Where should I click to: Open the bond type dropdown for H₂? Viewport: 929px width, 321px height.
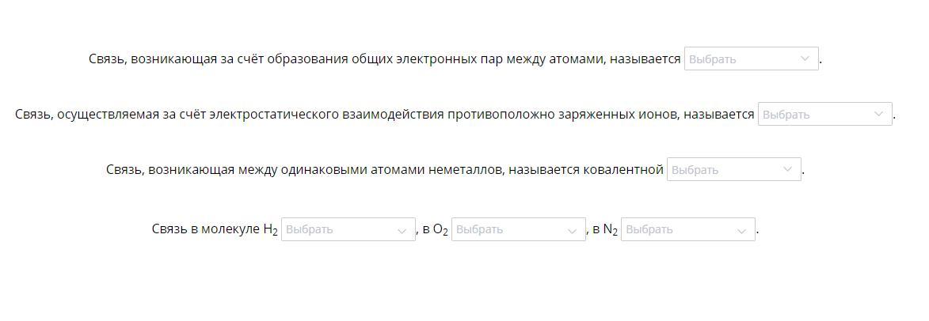pos(348,229)
